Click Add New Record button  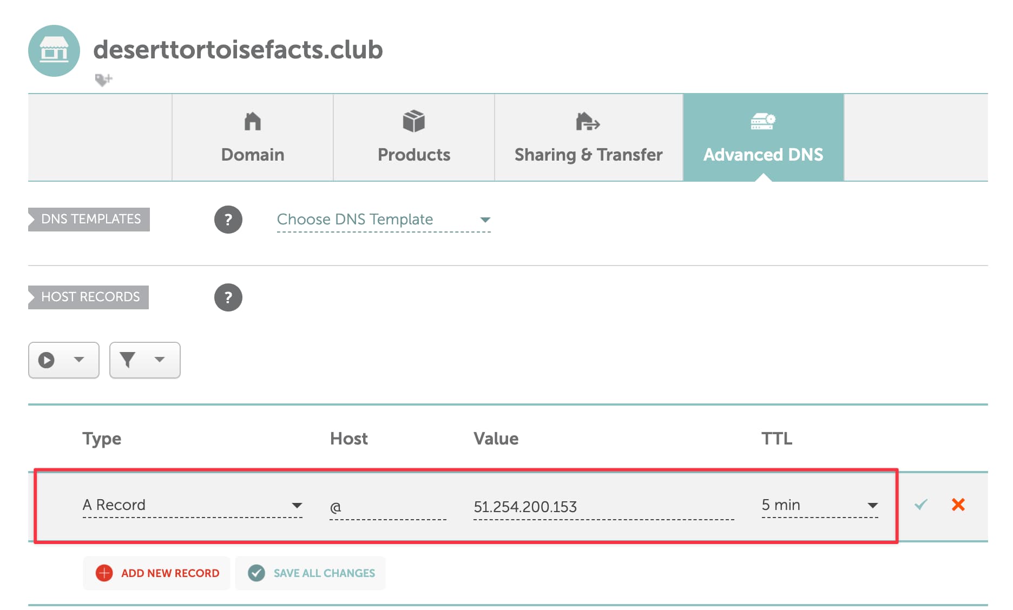pyautogui.click(x=157, y=573)
